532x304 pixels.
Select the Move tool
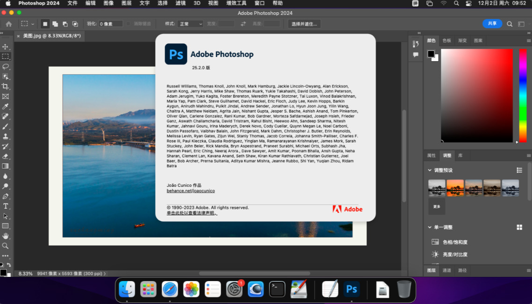coord(6,47)
